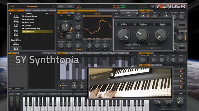
Task: Click the modulation wheel
Action: pos(17,104)
